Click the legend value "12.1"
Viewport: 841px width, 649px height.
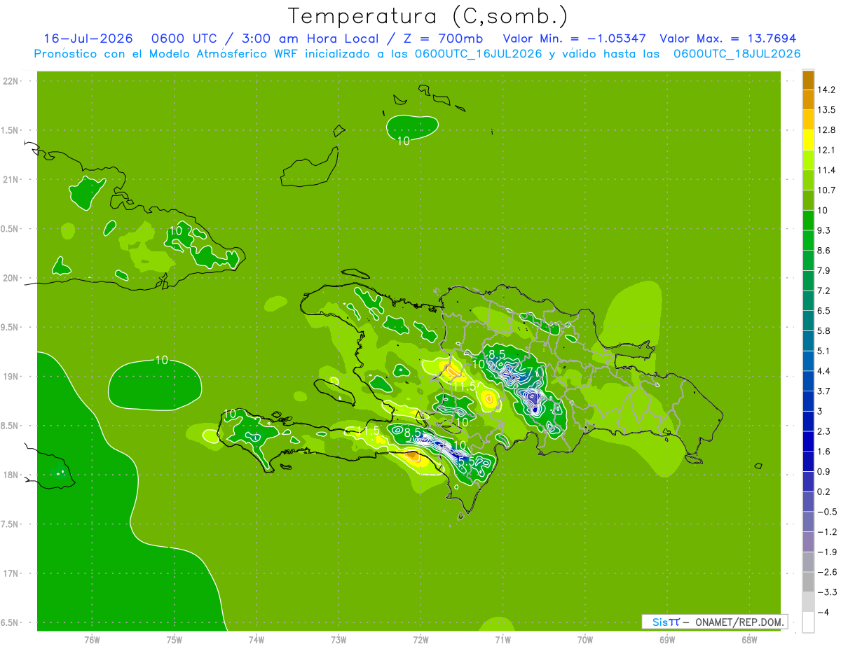tap(826, 150)
